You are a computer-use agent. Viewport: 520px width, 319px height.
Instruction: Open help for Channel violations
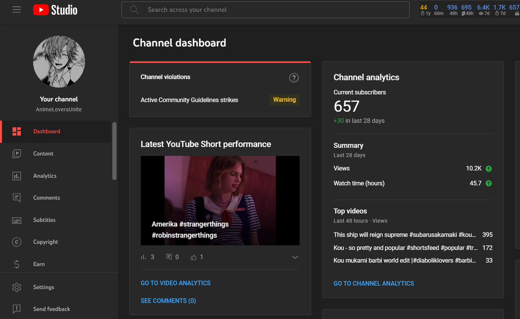pos(294,78)
